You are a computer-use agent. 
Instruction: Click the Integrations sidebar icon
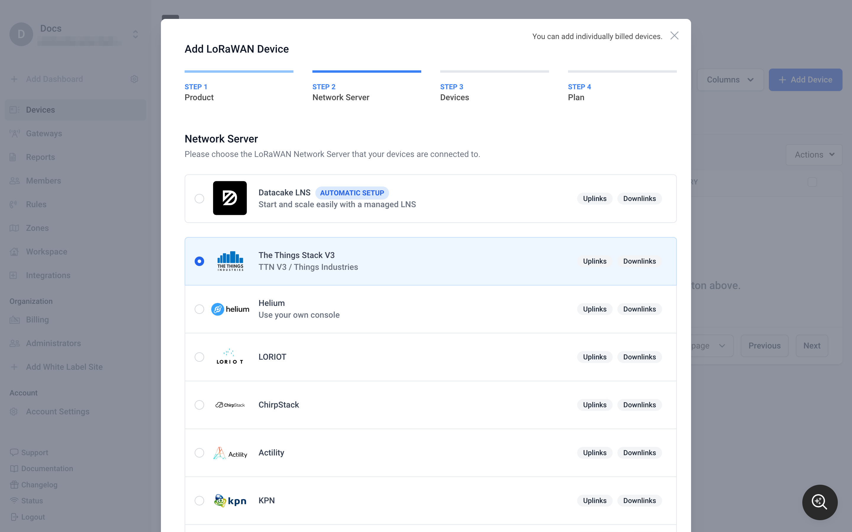point(13,275)
